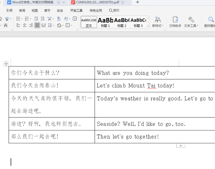This screenshot has height=169, width=215.
Task: Open 文档助手 document assistant
Action: (175, 22)
